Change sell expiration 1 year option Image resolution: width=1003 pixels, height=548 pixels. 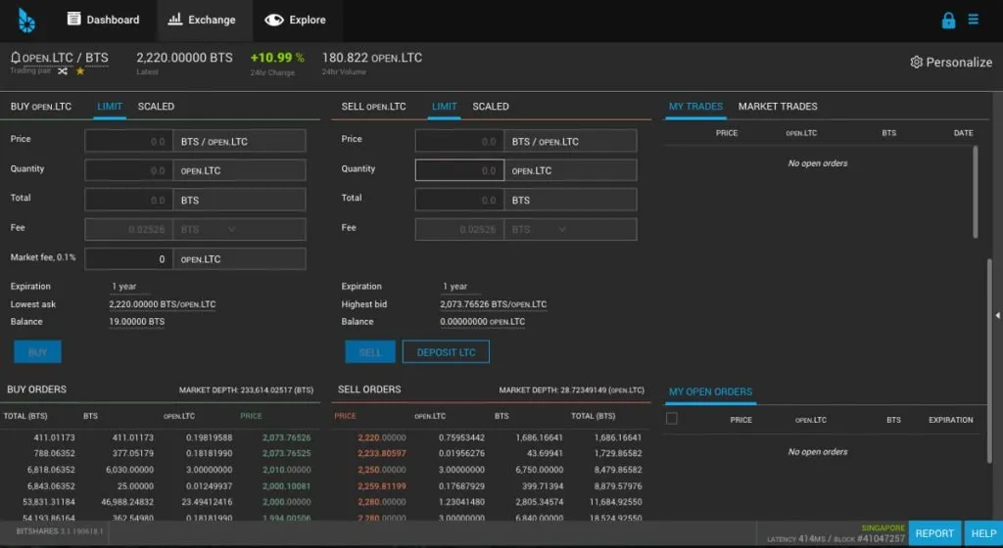[454, 286]
